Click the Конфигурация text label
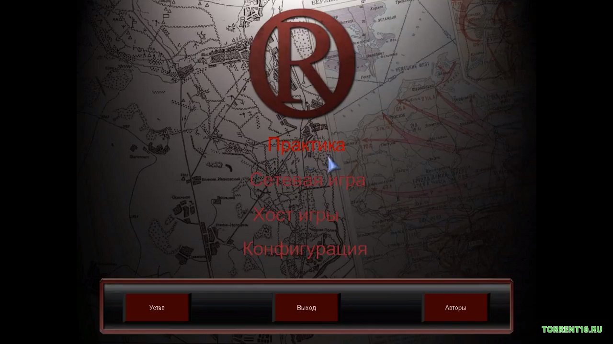The image size is (613, 344). coord(305,249)
